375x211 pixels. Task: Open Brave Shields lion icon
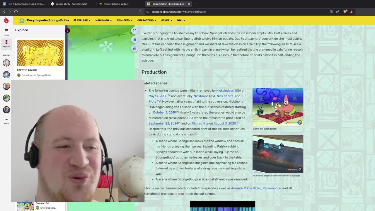[x=345, y=12]
